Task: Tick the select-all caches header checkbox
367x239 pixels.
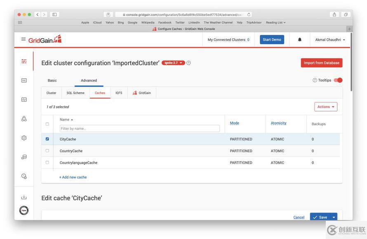Action: tap(47, 124)
